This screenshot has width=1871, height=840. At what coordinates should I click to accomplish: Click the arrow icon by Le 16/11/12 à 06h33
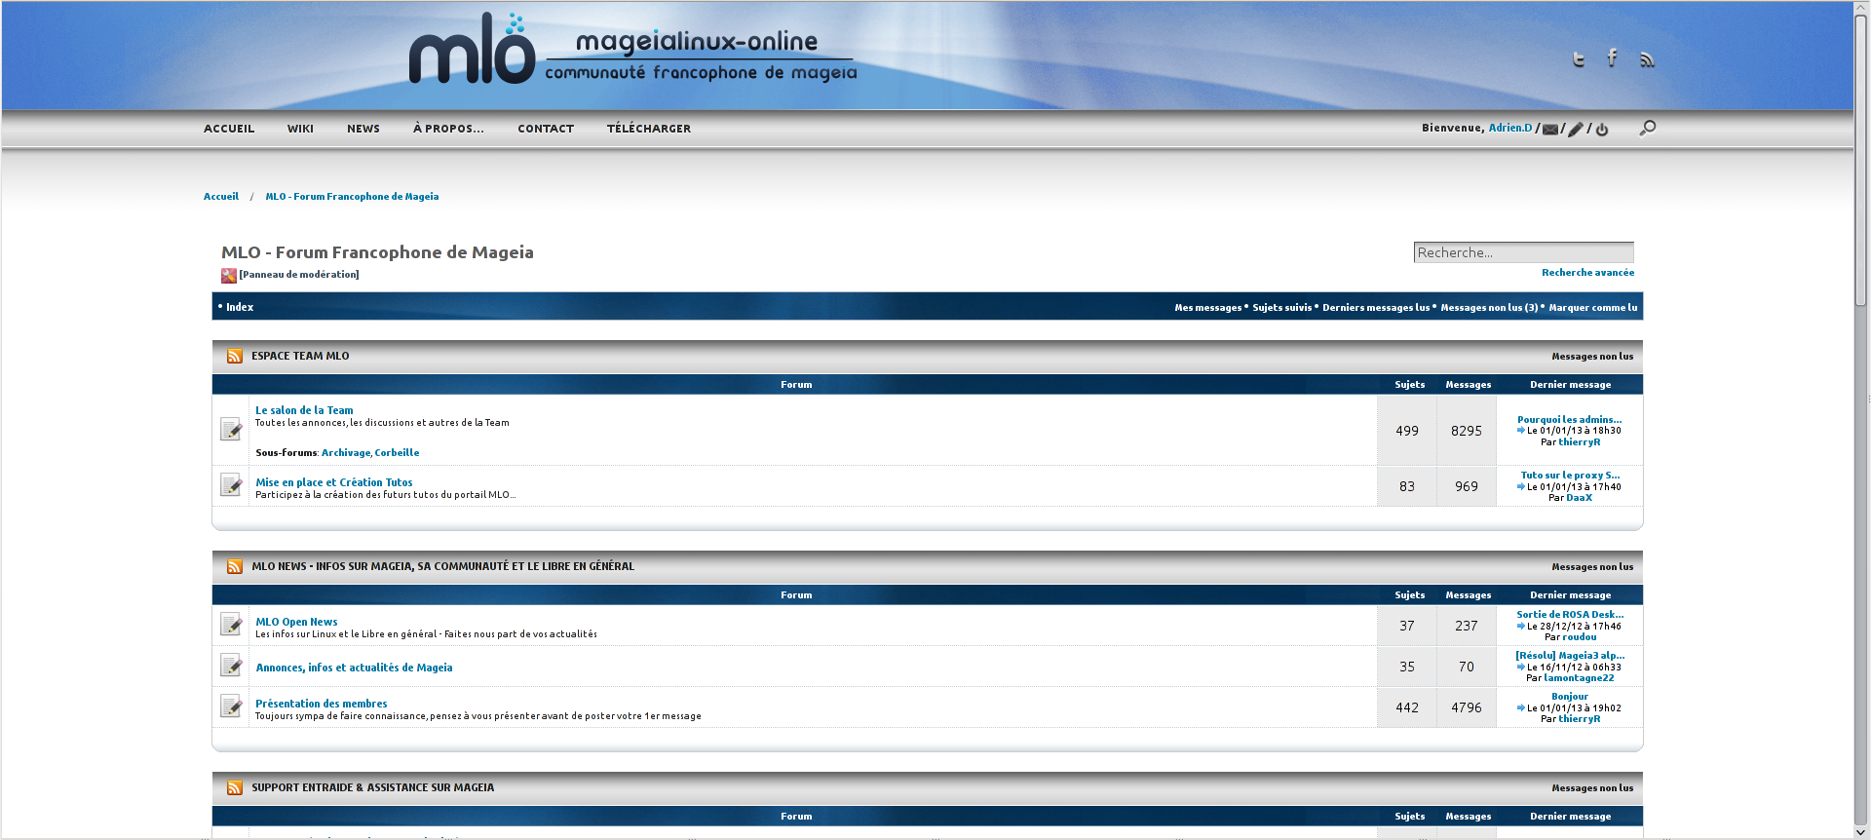pyautogui.click(x=1520, y=667)
